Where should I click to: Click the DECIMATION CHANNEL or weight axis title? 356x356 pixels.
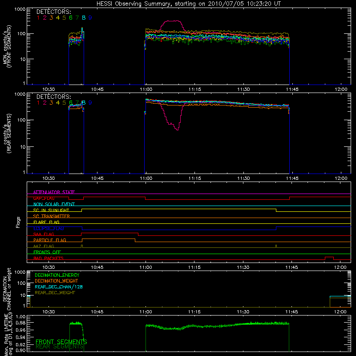7,289
